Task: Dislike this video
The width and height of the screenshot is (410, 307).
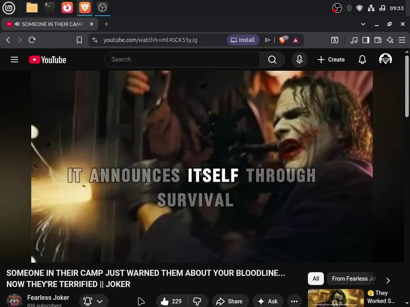Action: click(197, 301)
